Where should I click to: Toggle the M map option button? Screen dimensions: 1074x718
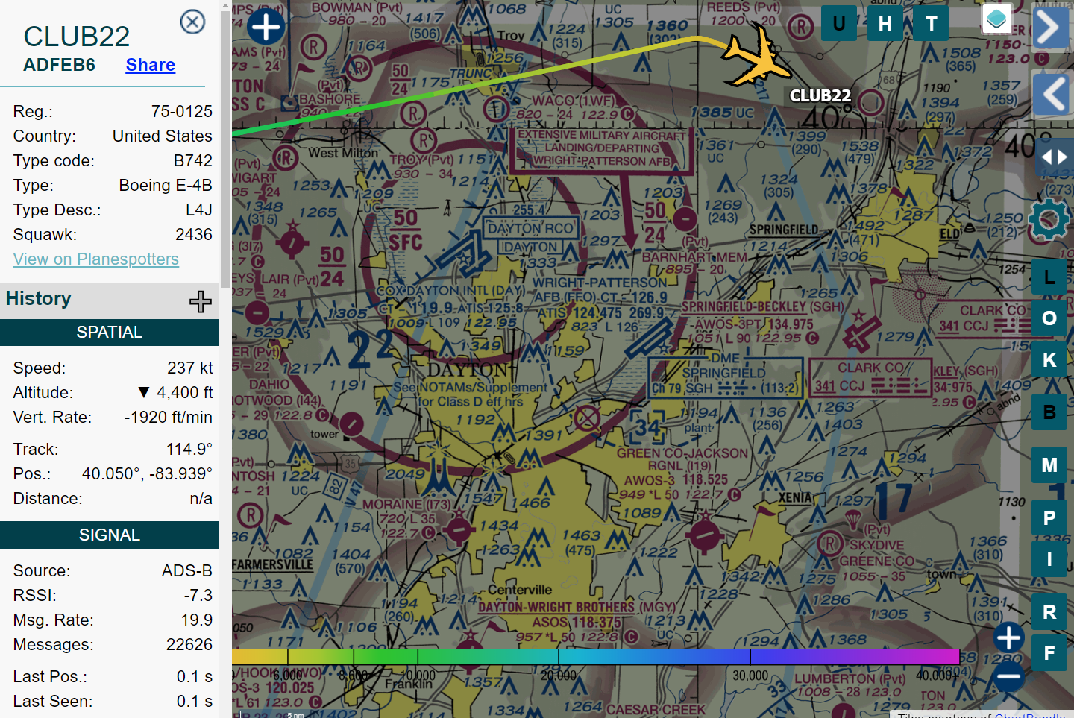point(1049,465)
